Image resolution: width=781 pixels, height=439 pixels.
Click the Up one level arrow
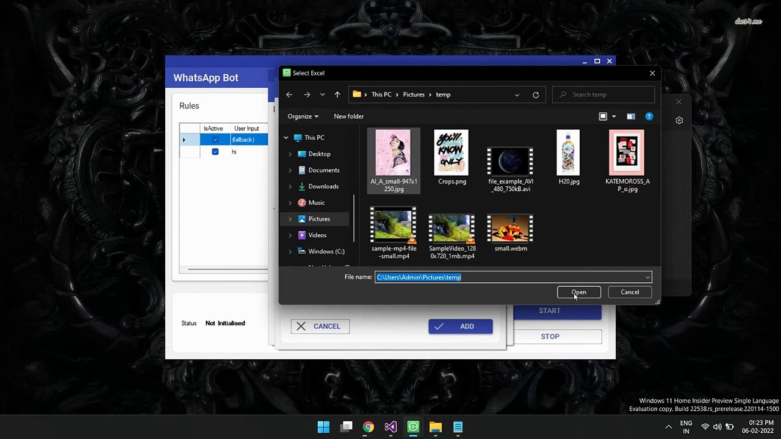337,95
